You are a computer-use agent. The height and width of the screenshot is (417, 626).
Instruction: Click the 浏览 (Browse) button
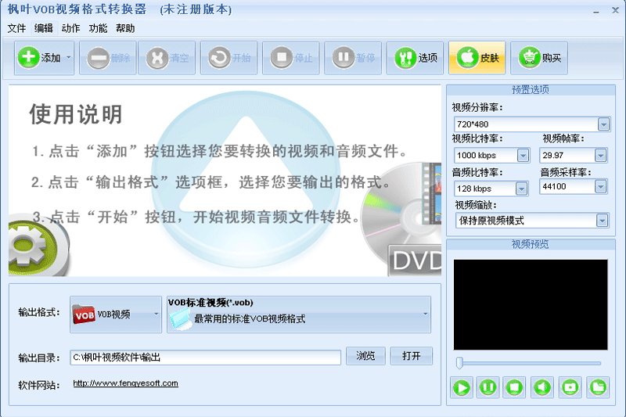[365, 356]
